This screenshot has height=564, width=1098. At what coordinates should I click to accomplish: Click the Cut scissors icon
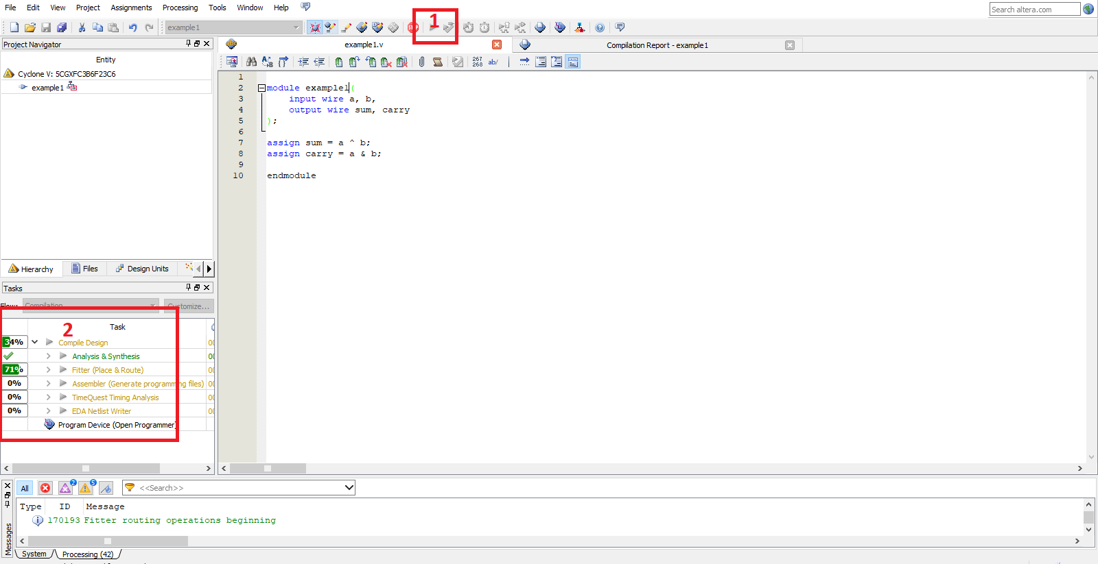click(x=82, y=27)
